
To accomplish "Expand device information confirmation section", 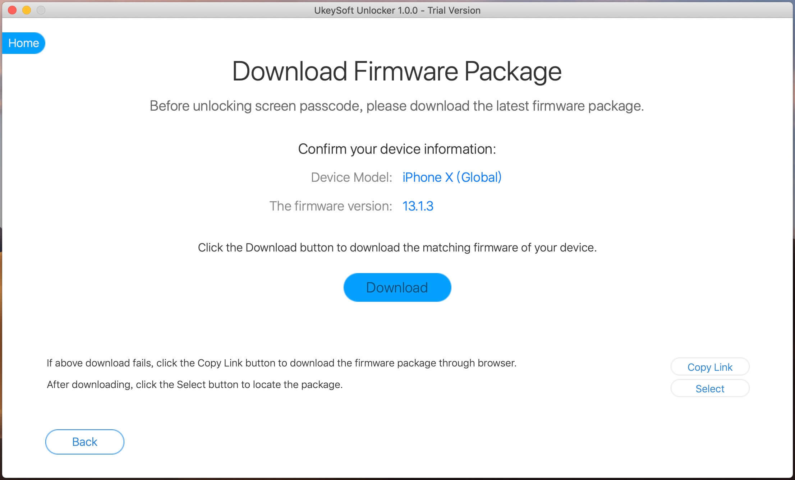I will (397, 149).
